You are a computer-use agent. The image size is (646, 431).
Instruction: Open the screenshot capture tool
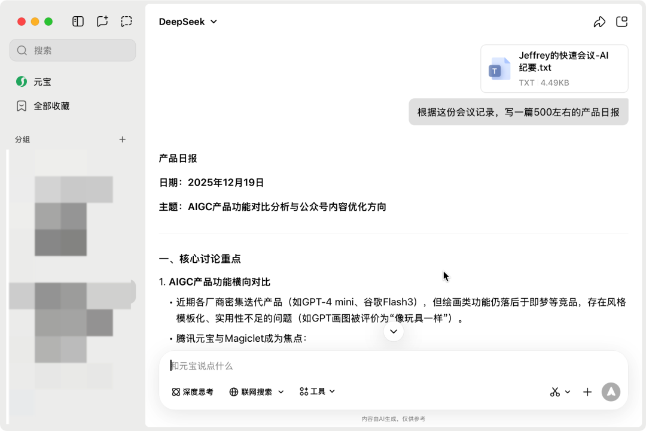(x=126, y=21)
